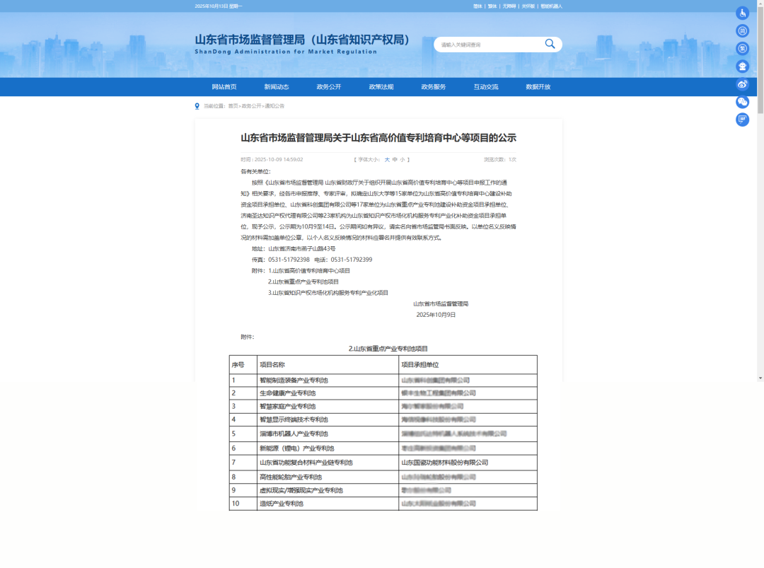Viewport: 764px width, 568px height.
Task: Click the 通知公告 breadcrumb link
Action: pos(274,106)
